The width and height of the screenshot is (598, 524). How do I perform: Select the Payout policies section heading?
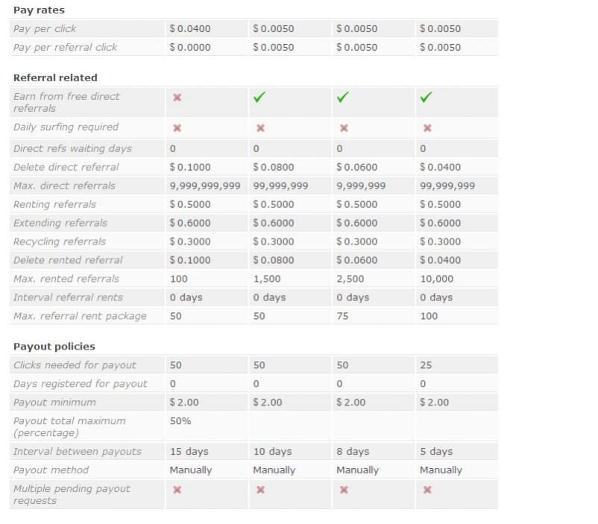(54, 347)
